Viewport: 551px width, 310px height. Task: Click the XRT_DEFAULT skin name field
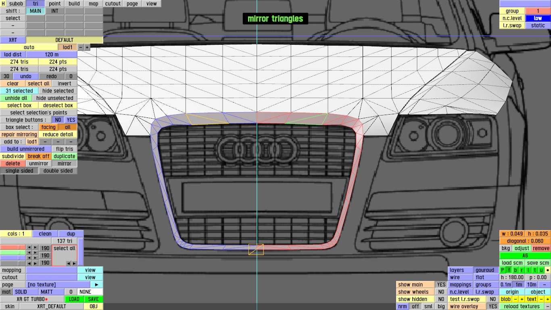(x=52, y=306)
